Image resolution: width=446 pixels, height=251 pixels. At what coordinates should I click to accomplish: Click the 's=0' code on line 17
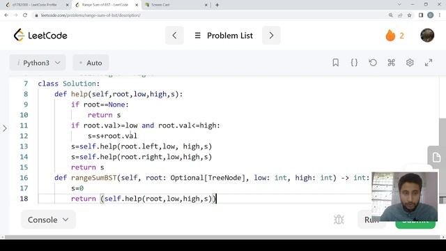pyautogui.click(x=77, y=188)
